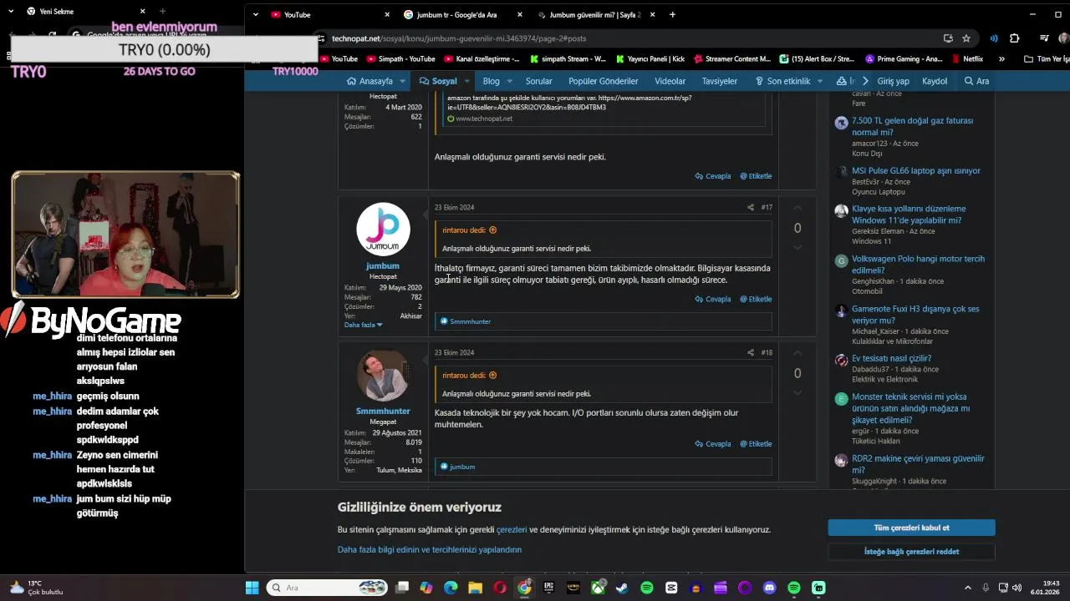
Task: Click the Task View taskbar icon
Action: (x=402, y=588)
